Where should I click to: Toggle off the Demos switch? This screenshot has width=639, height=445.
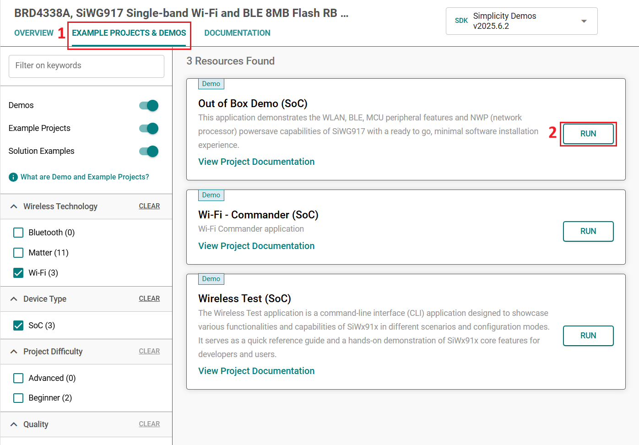pyautogui.click(x=149, y=106)
